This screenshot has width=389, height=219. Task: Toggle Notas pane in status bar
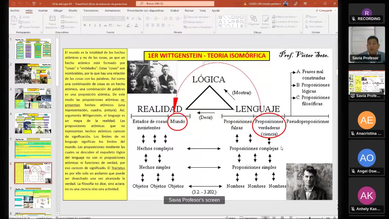point(231,218)
